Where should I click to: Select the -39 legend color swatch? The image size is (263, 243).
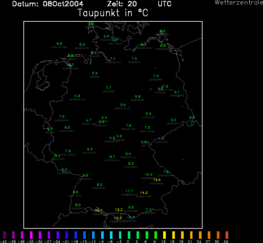pos(13,235)
